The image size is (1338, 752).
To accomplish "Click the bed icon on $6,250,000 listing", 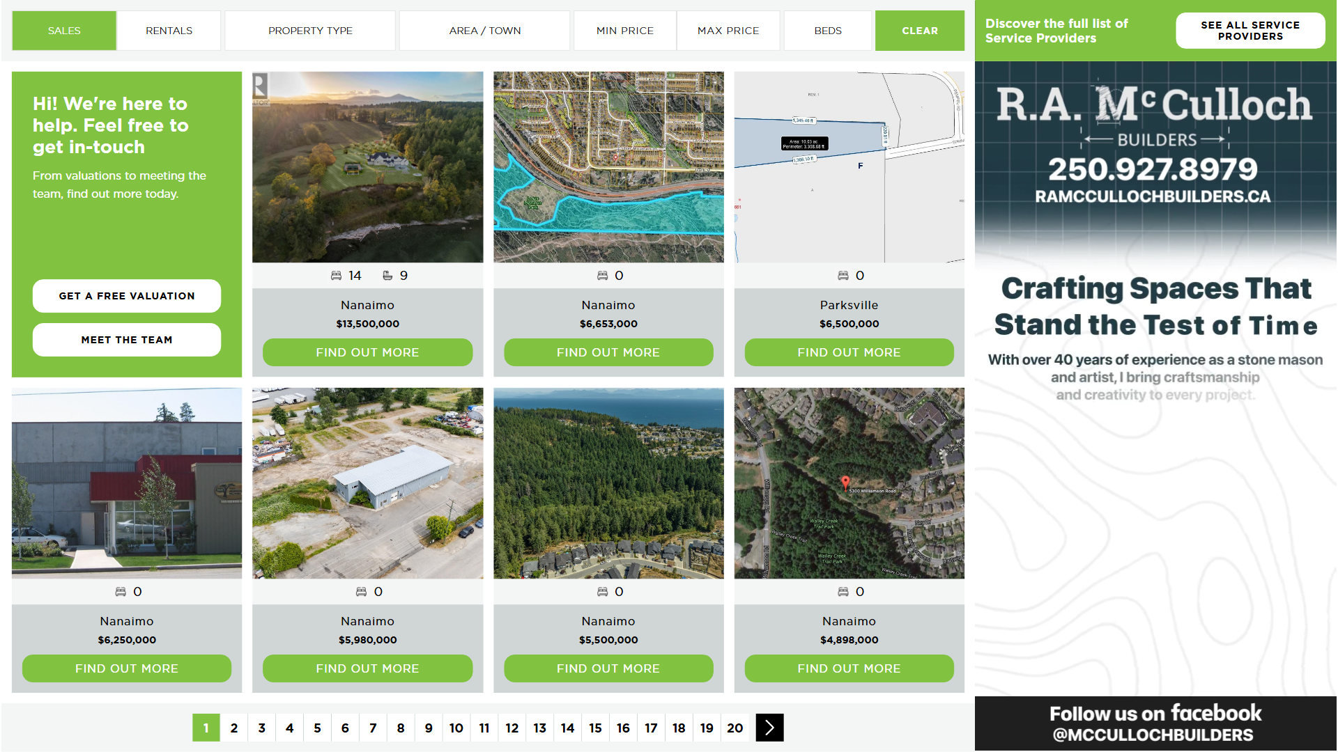I will point(121,592).
